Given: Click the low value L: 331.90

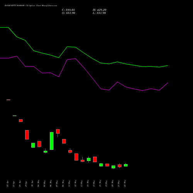Looking at the screenshot, I should coord(99,13).
